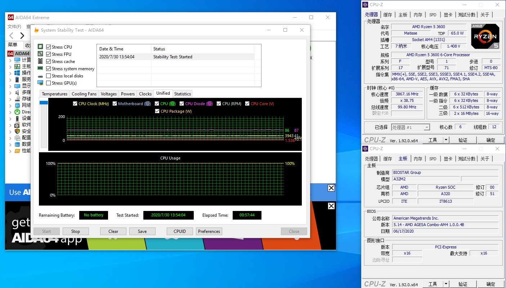Expand the multimedia speaker node chevron

10,93
